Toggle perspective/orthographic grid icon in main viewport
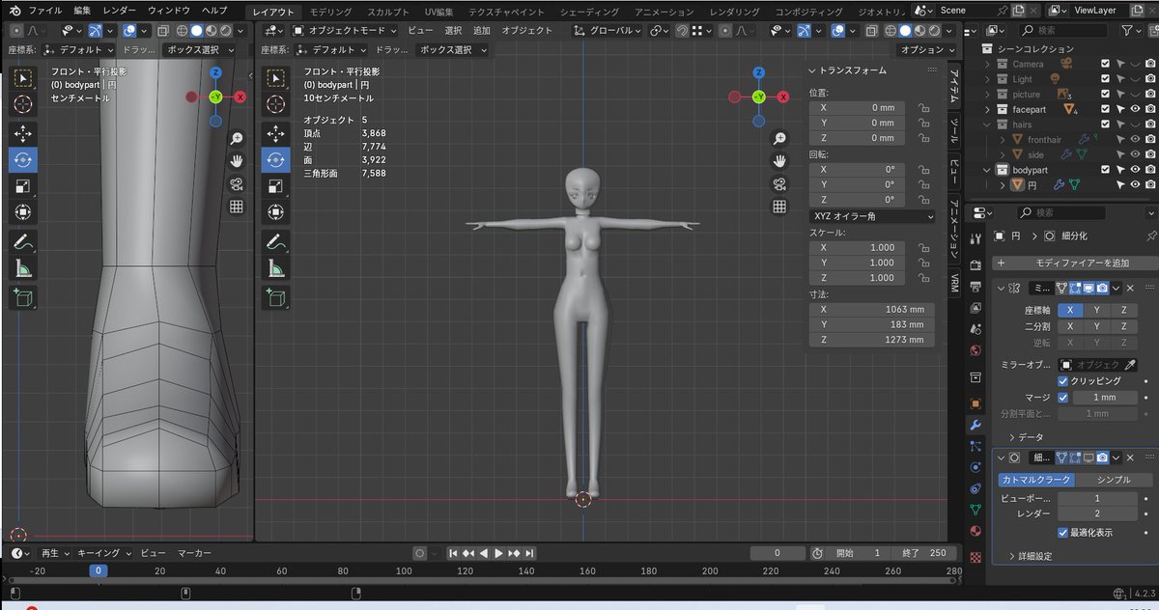 click(778, 207)
